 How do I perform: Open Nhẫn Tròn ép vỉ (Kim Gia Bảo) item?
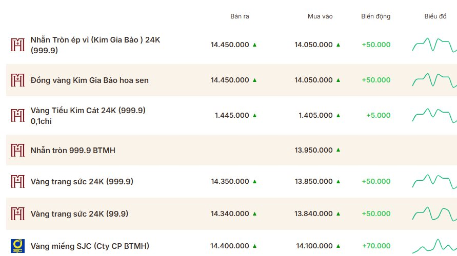click(95, 45)
